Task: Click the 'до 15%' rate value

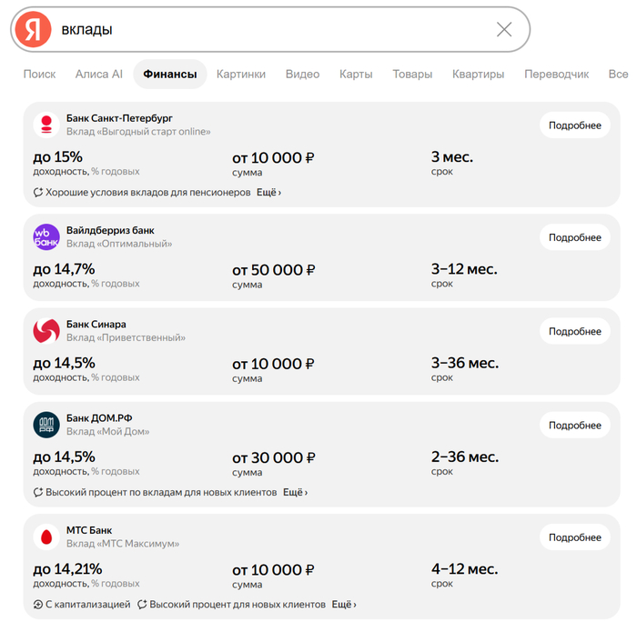Action: point(57,156)
